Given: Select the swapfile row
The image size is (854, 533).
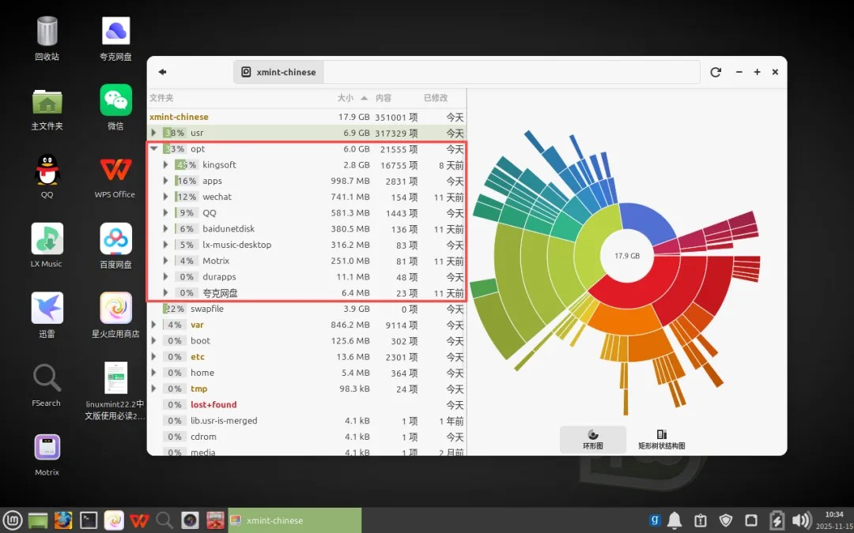Looking at the screenshot, I should (x=307, y=309).
